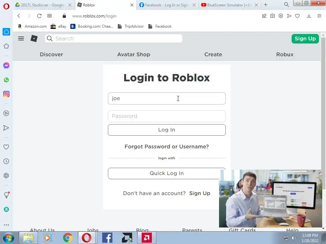Image resolution: width=326 pixels, height=244 pixels.
Task: Take a snapshot with the camera icon
Action: (x=273, y=16)
